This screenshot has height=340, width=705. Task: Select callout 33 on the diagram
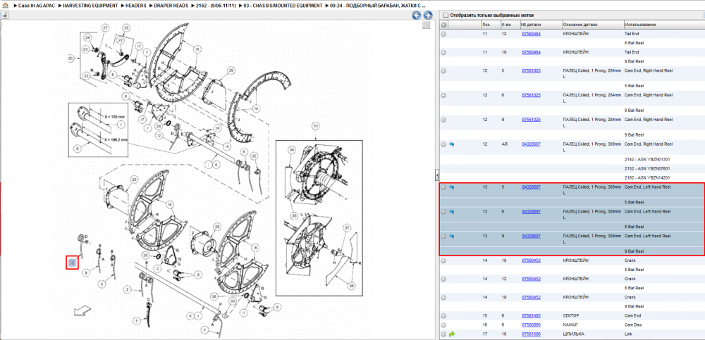click(x=315, y=126)
